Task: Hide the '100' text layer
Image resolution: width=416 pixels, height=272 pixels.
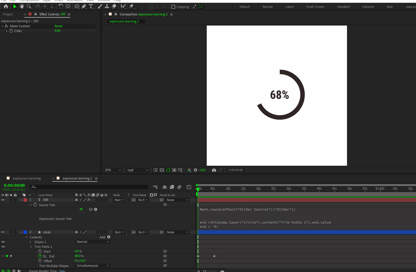Action: [3, 200]
